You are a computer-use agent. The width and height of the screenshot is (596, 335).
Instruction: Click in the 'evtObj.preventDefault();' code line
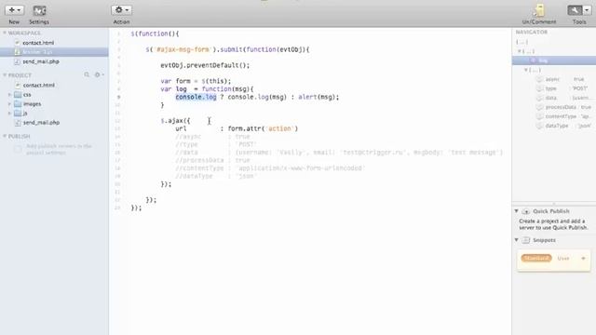(x=205, y=65)
